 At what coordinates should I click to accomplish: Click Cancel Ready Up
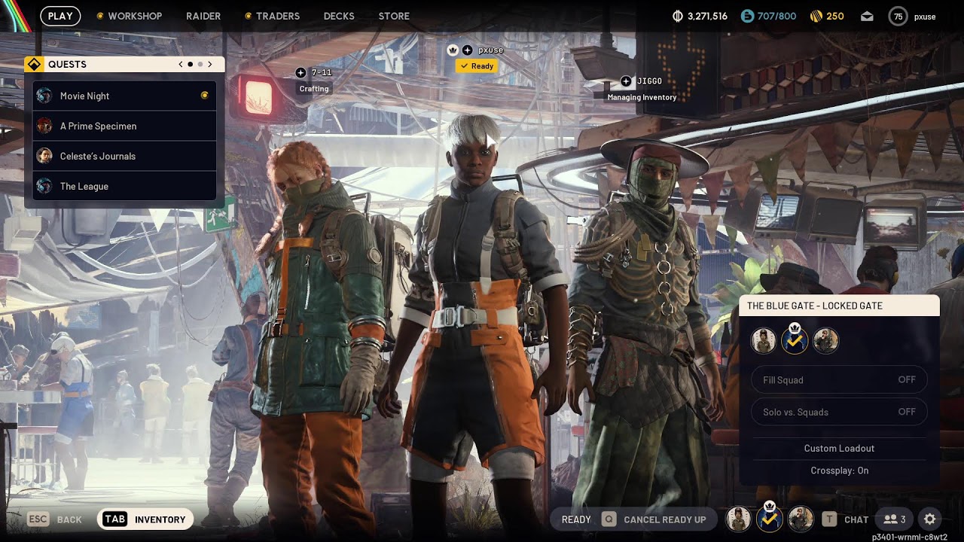(654, 519)
